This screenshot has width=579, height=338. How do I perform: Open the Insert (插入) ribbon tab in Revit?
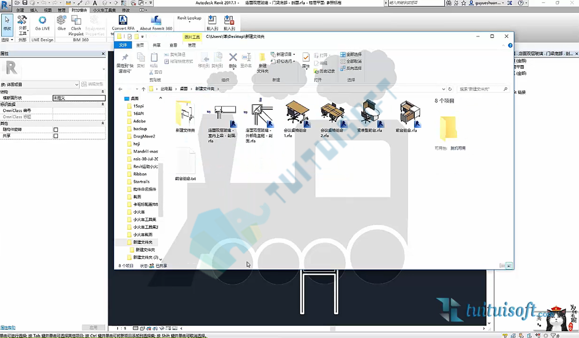[34, 10]
